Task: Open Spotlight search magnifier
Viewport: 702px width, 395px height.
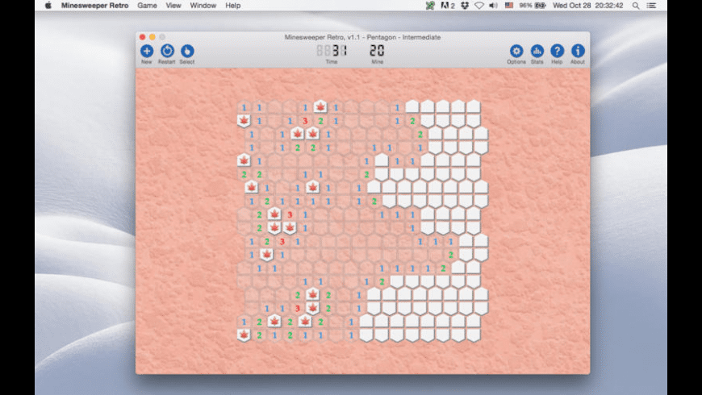Action: tap(636, 6)
